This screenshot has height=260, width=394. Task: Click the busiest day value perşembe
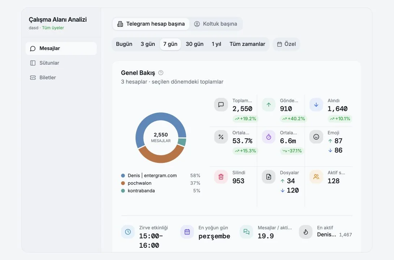214,237
